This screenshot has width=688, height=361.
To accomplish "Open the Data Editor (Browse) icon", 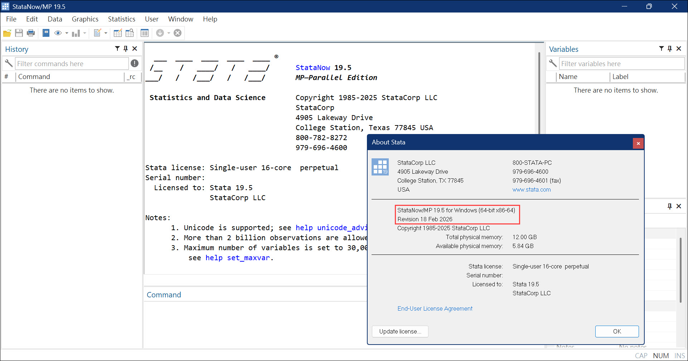I will pyautogui.click(x=130, y=33).
